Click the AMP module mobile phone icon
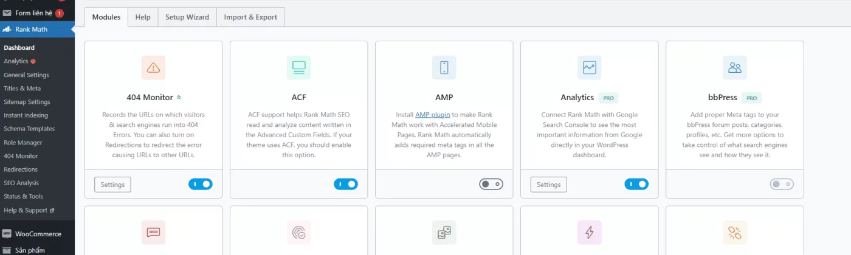This screenshot has width=851, height=255. tap(444, 68)
